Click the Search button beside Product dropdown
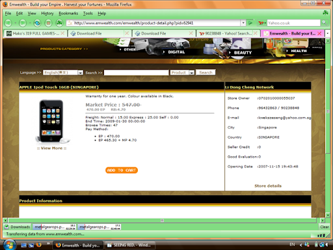The width and height of the screenshot is (333, 250). pyautogui.click(x=206, y=72)
